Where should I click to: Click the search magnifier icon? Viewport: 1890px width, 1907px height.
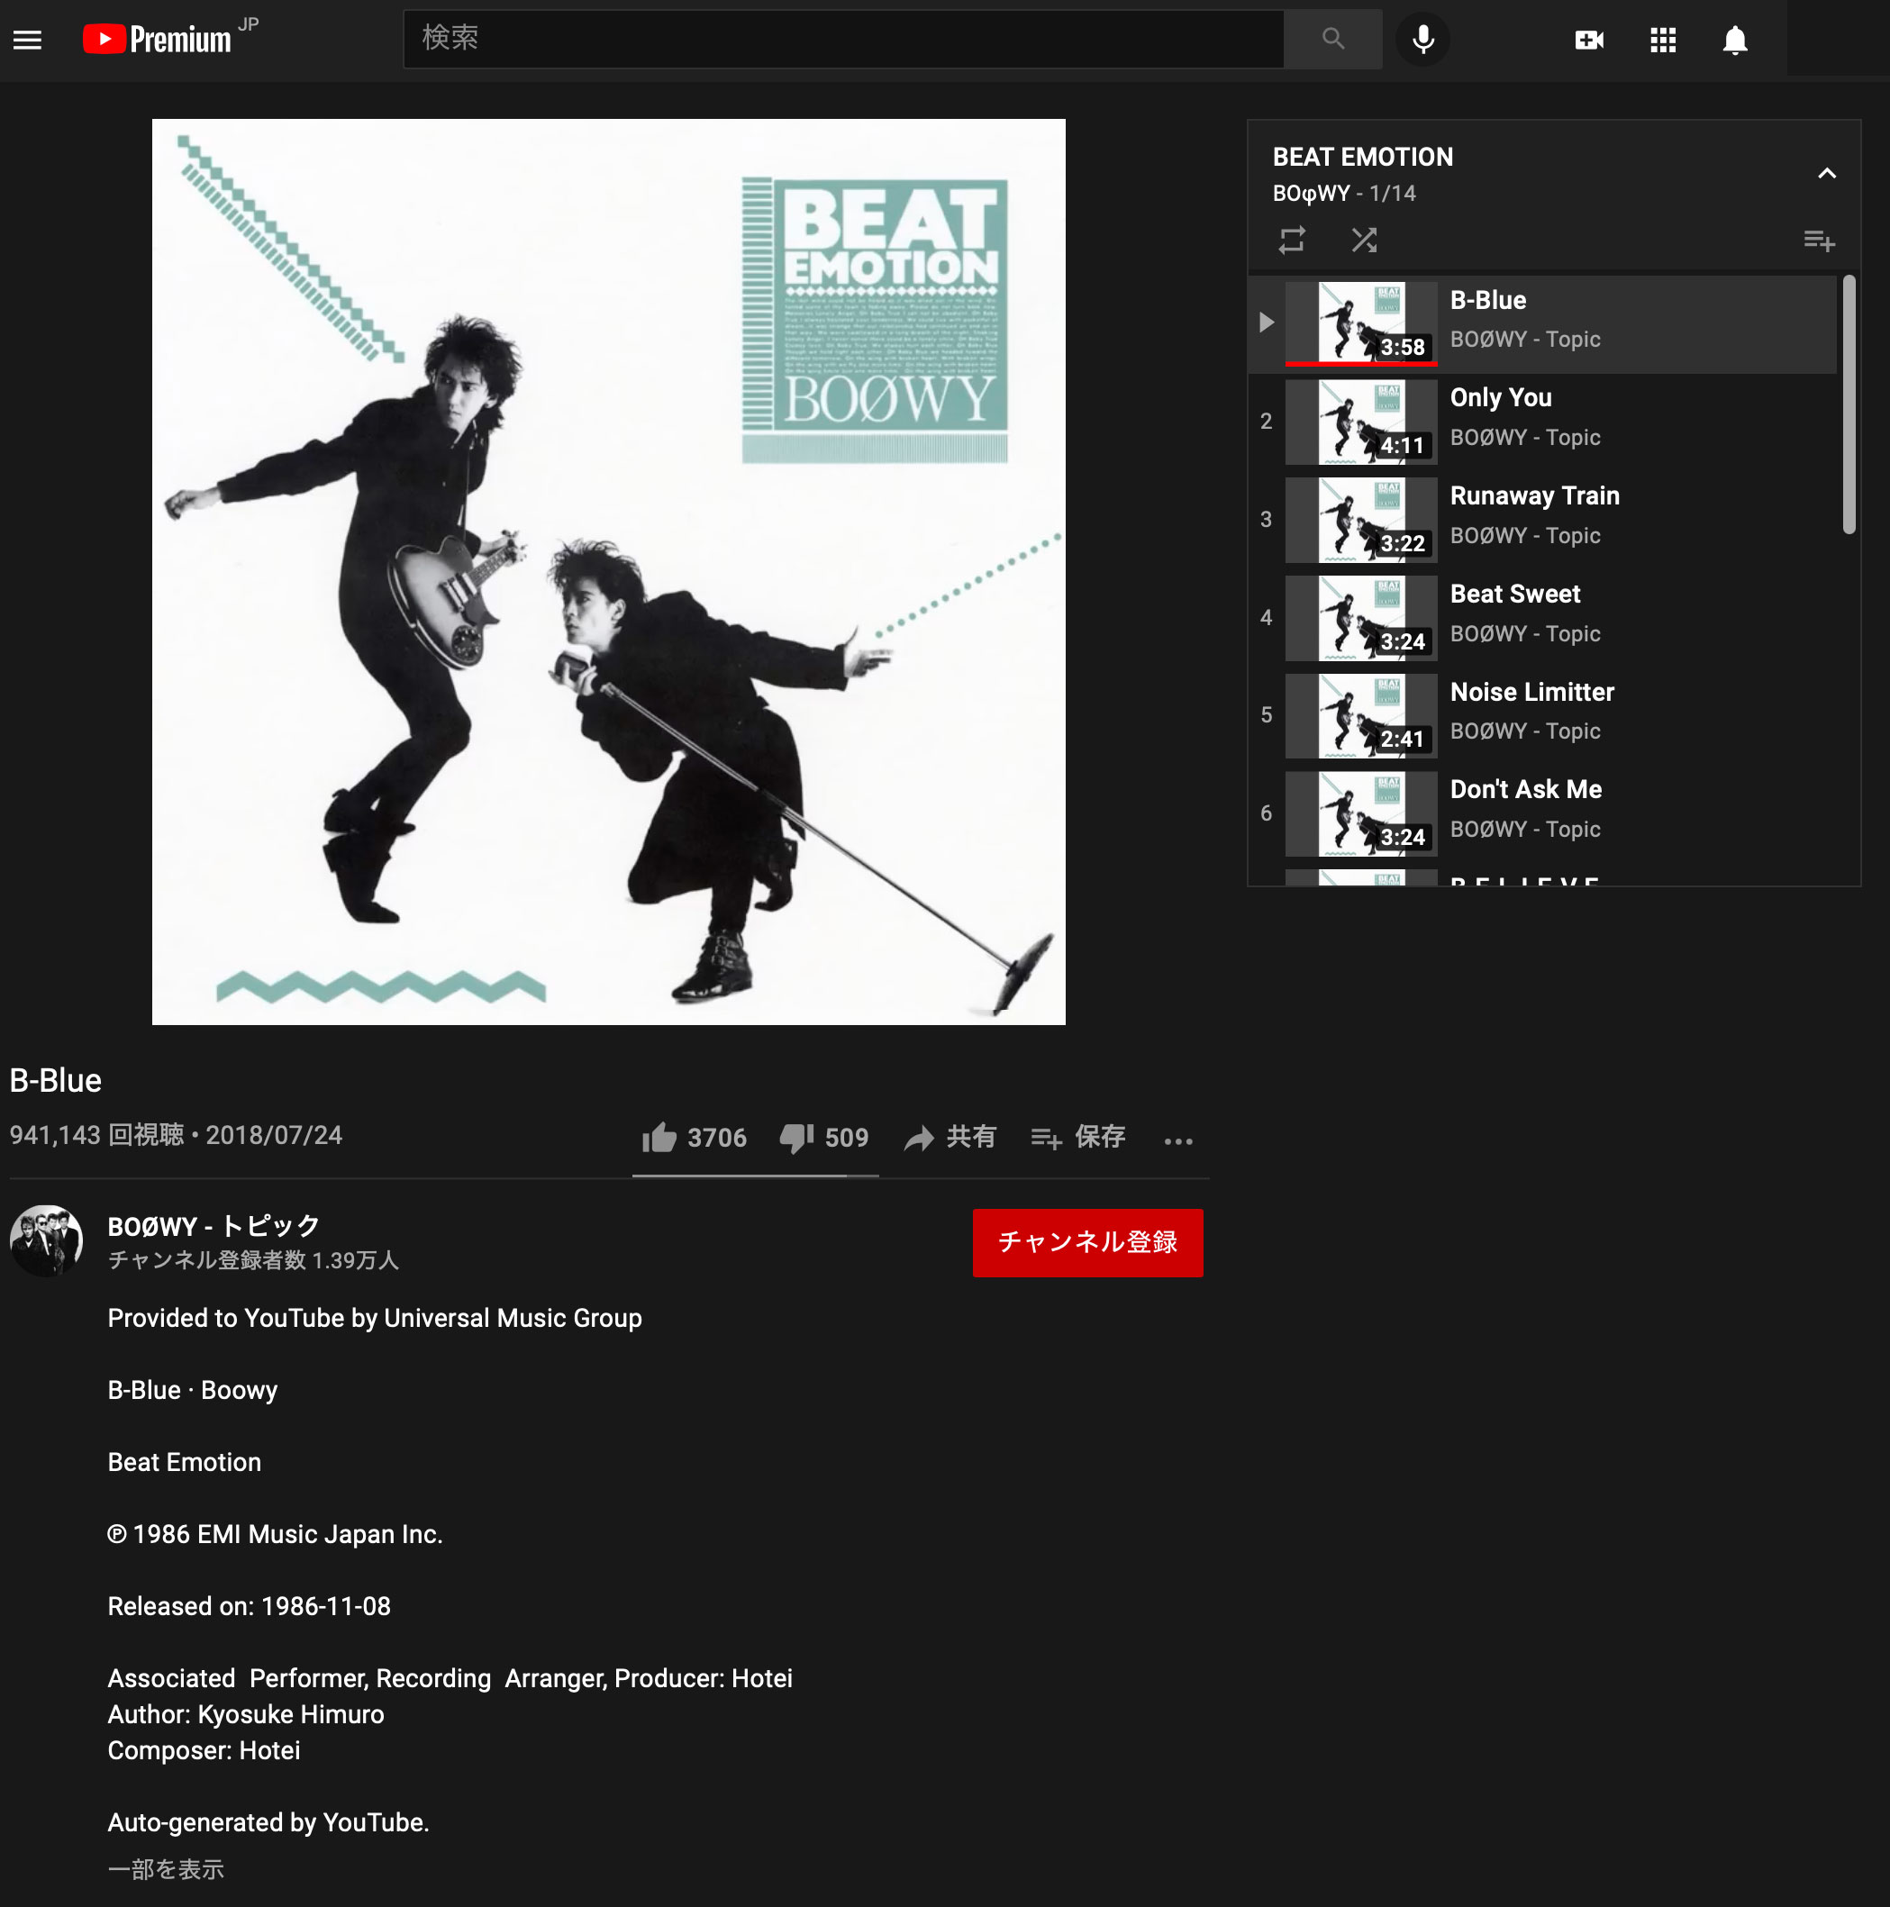tap(1332, 39)
